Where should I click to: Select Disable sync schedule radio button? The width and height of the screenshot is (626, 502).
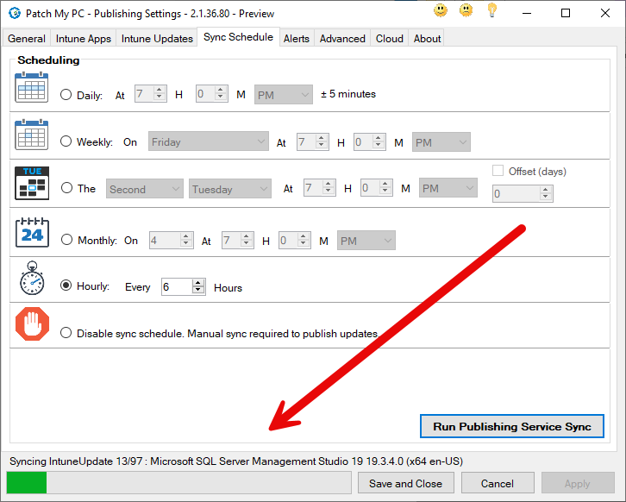click(66, 333)
